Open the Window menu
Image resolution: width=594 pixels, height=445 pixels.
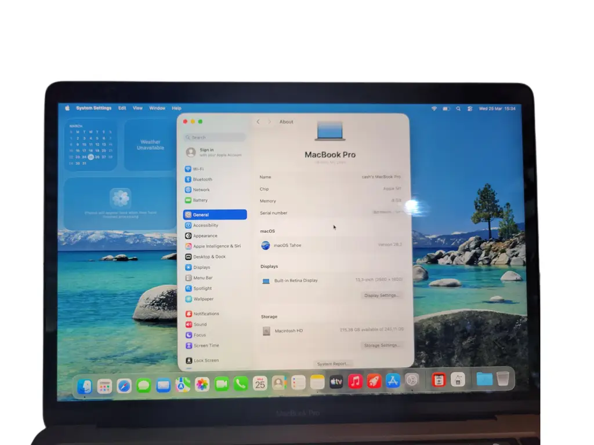(157, 108)
